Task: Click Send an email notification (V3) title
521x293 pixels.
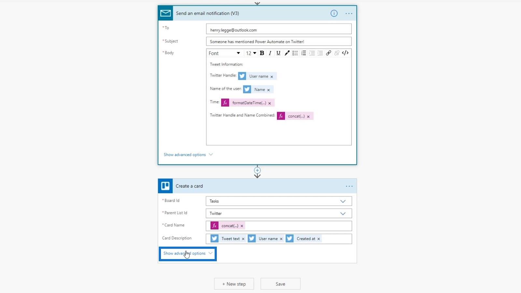Action: point(207,13)
